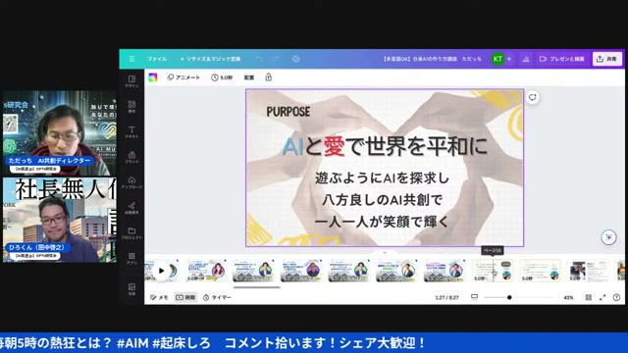Click the refresh icon beside the slide
Screen dimensions: 628x353
pyautogui.click(x=532, y=97)
